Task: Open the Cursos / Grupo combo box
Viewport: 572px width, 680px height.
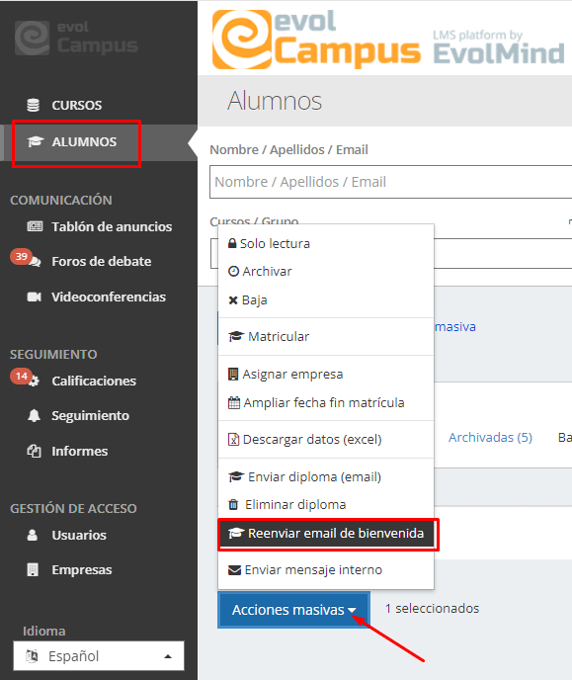Action: coord(503,253)
